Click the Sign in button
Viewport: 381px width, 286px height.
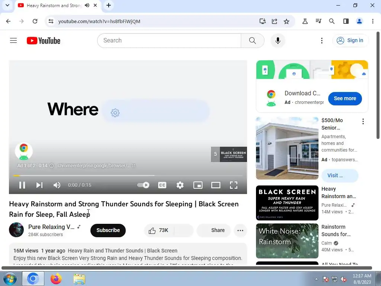pos(350,40)
